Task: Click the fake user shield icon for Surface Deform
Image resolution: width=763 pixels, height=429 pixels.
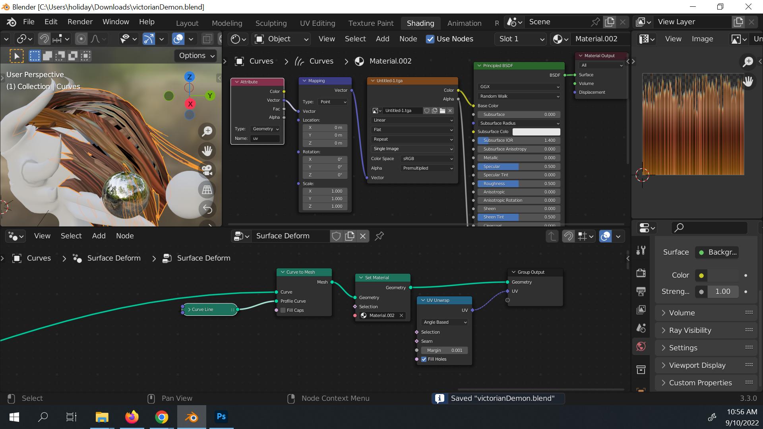Action: point(336,236)
